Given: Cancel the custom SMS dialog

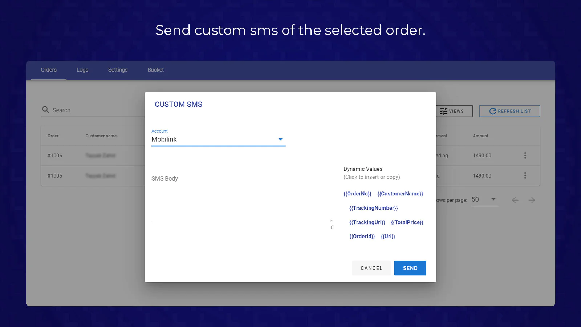Looking at the screenshot, I should coord(371,268).
